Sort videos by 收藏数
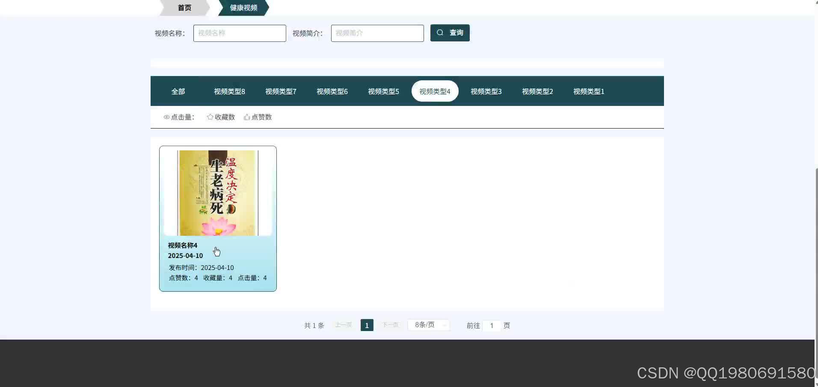Screen dimensions: 818x387 point(224,117)
